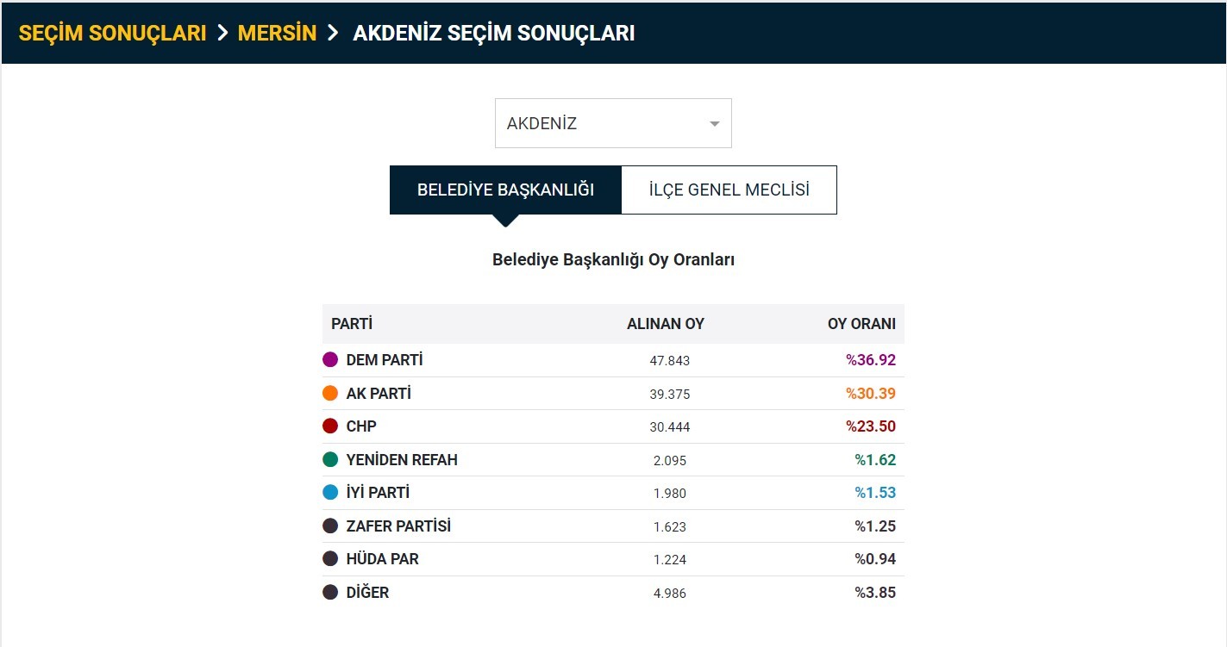Click the dropdown arrow beside AKDENİZ
The height and width of the screenshot is (647, 1227).
click(x=714, y=124)
